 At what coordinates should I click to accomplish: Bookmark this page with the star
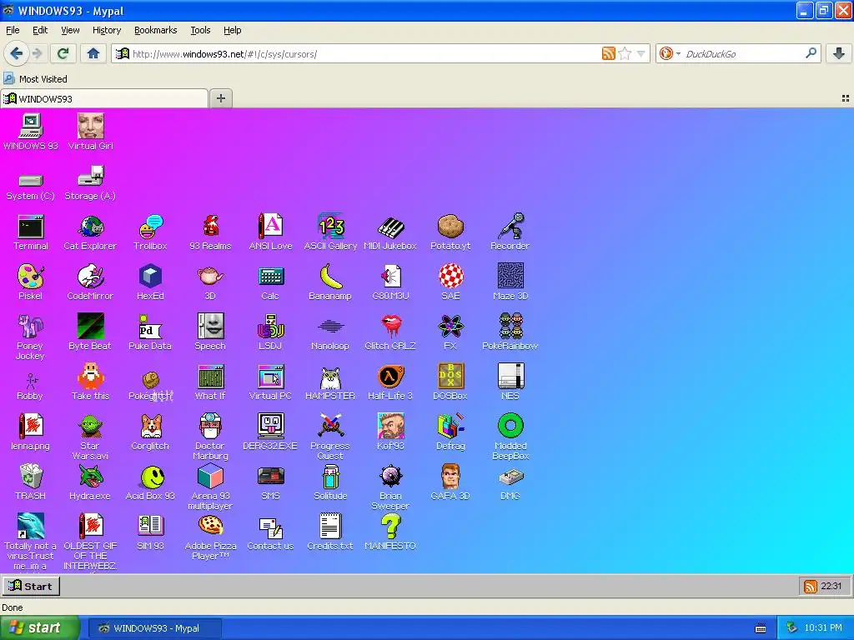[x=625, y=53]
